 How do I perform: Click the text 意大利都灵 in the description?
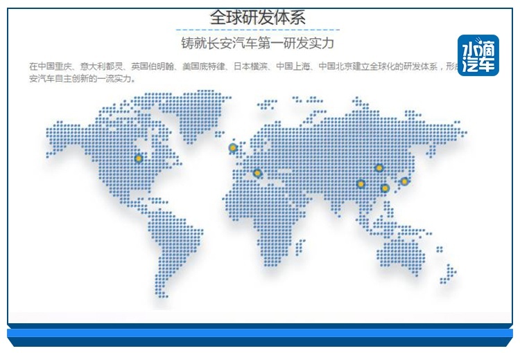101,66
